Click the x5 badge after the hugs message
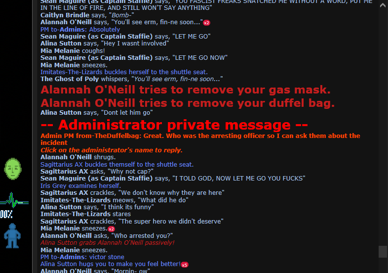Screen dimensions: 388x273 pos(185,265)
